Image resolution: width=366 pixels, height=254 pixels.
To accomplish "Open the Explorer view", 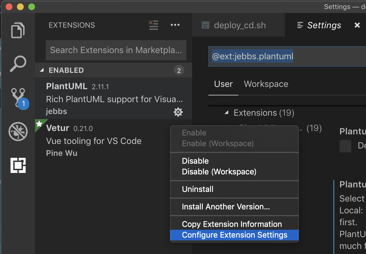I will [x=18, y=30].
